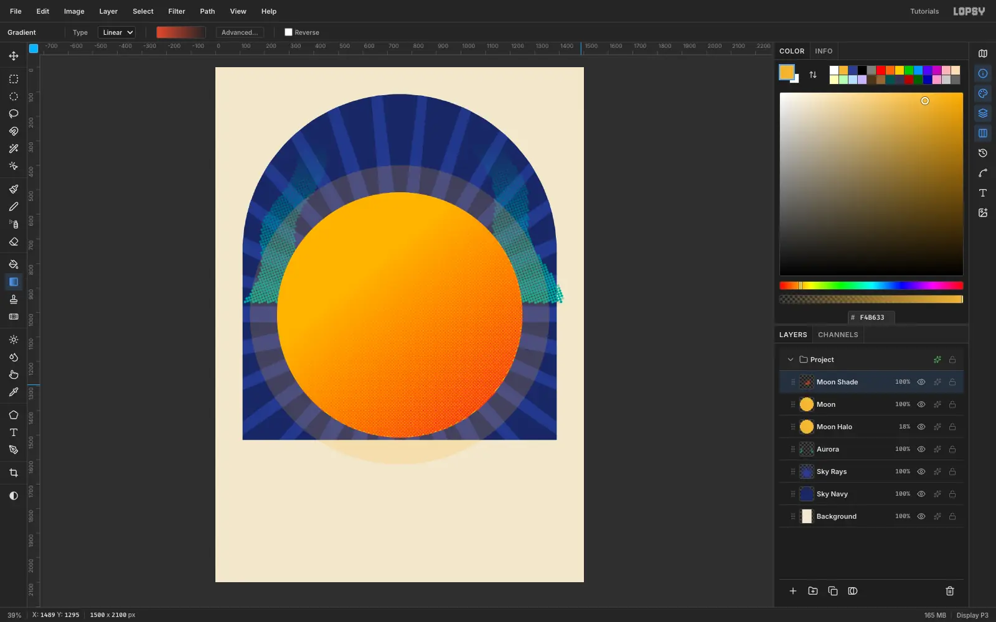Hide the Aurora layer
The width and height of the screenshot is (996, 622).
[x=921, y=449]
